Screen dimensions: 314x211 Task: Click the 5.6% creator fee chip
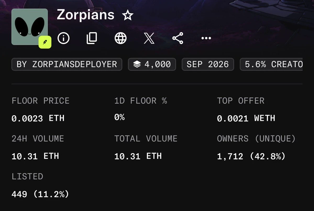pyautogui.click(x=271, y=64)
